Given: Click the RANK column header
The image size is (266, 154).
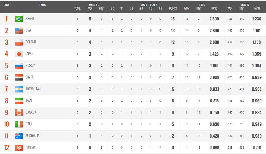Looking at the screenshot, I should pyautogui.click(x=6, y=5).
